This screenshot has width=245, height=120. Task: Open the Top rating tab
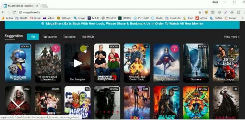[x=69, y=37]
